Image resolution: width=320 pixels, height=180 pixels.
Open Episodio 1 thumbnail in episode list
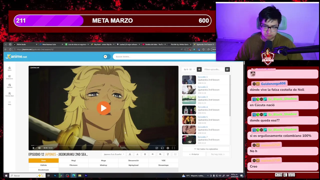click(189, 80)
